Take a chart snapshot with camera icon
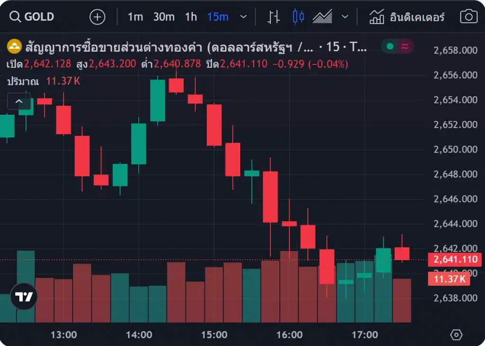485x346 pixels. [x=468, y=17]
